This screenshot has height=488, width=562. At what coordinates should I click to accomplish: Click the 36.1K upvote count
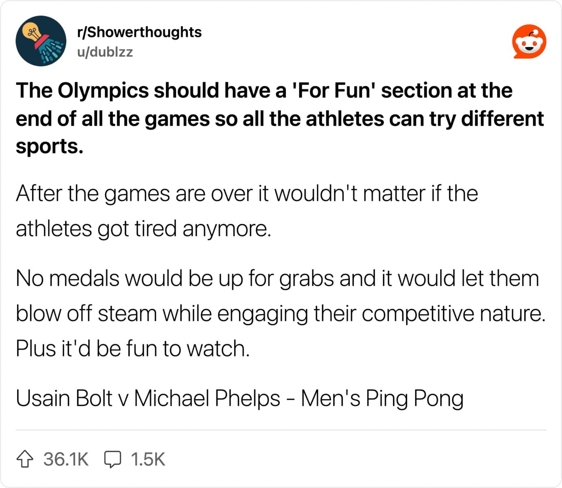point(66,459)
